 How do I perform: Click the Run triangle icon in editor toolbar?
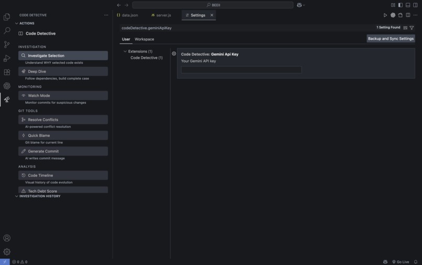click(x=385, y=15)
